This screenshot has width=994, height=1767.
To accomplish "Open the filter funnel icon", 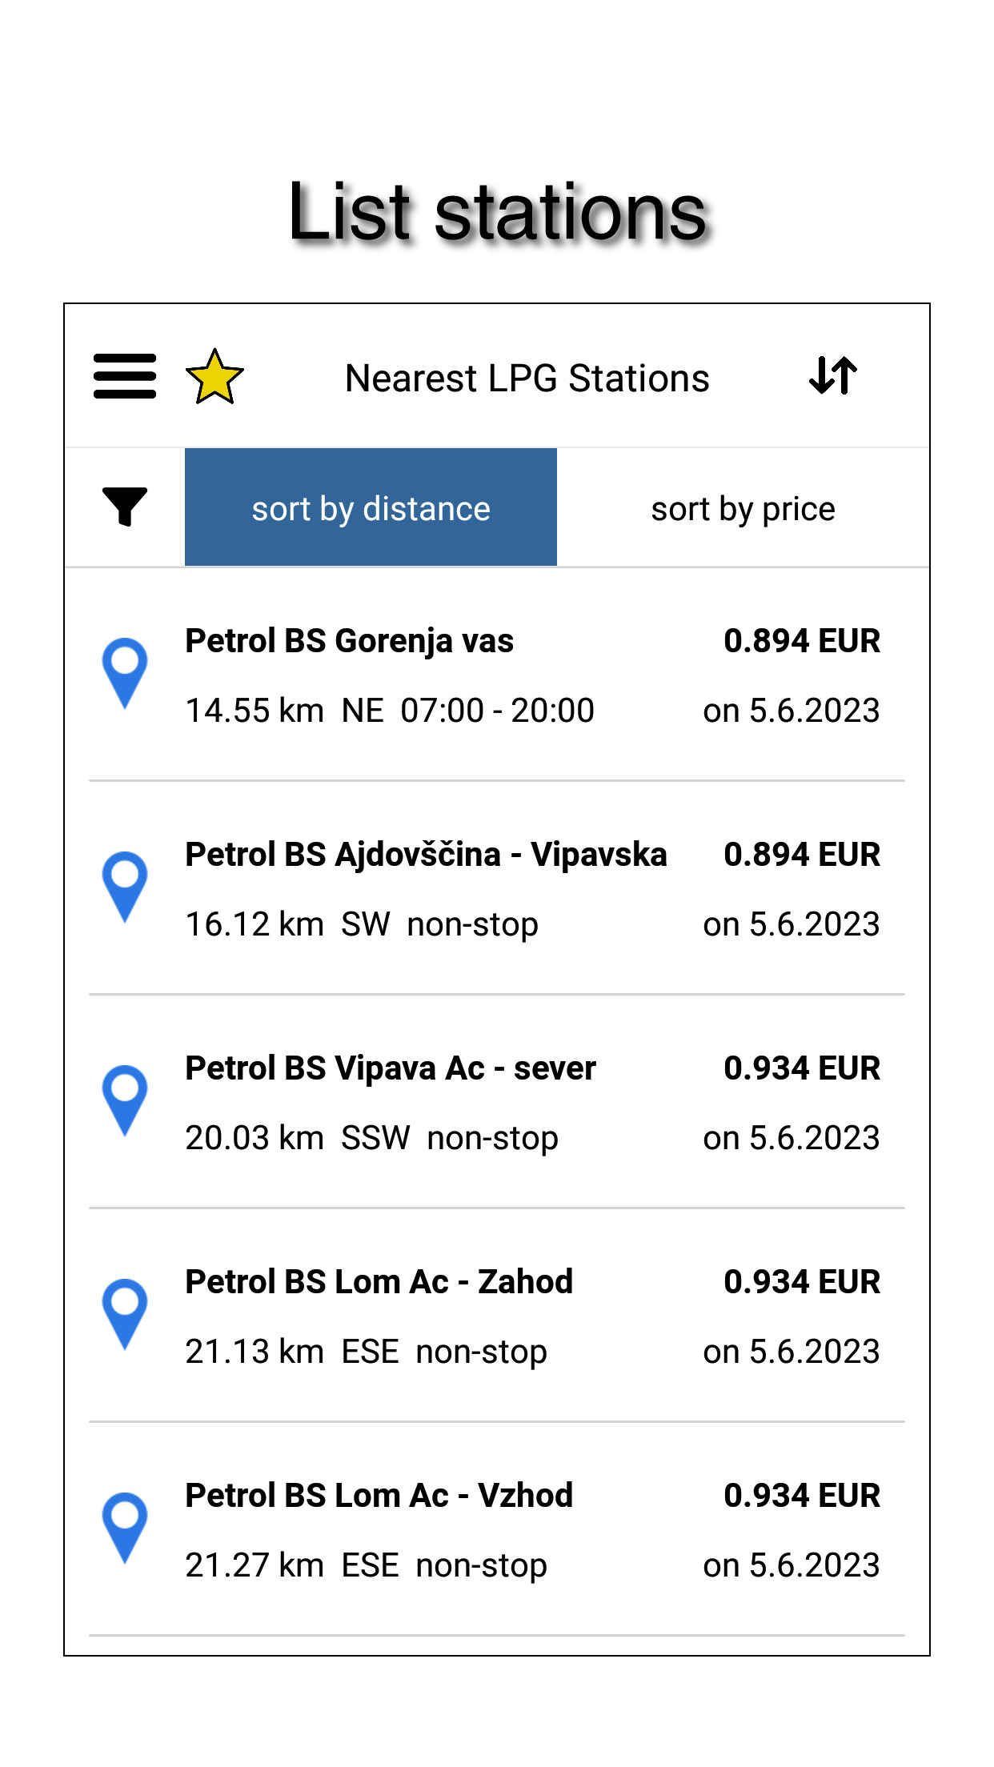I will [125, 507].
